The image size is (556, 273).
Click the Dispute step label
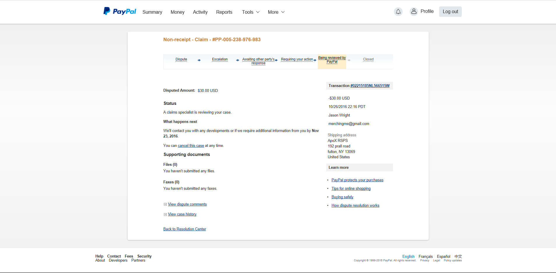tap(181, 59)
